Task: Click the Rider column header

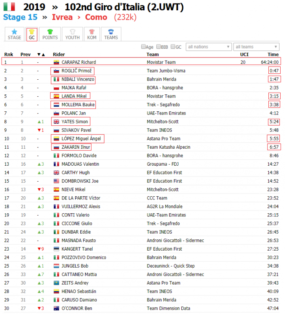Action: pyautogui.click(x=59, y=54)
